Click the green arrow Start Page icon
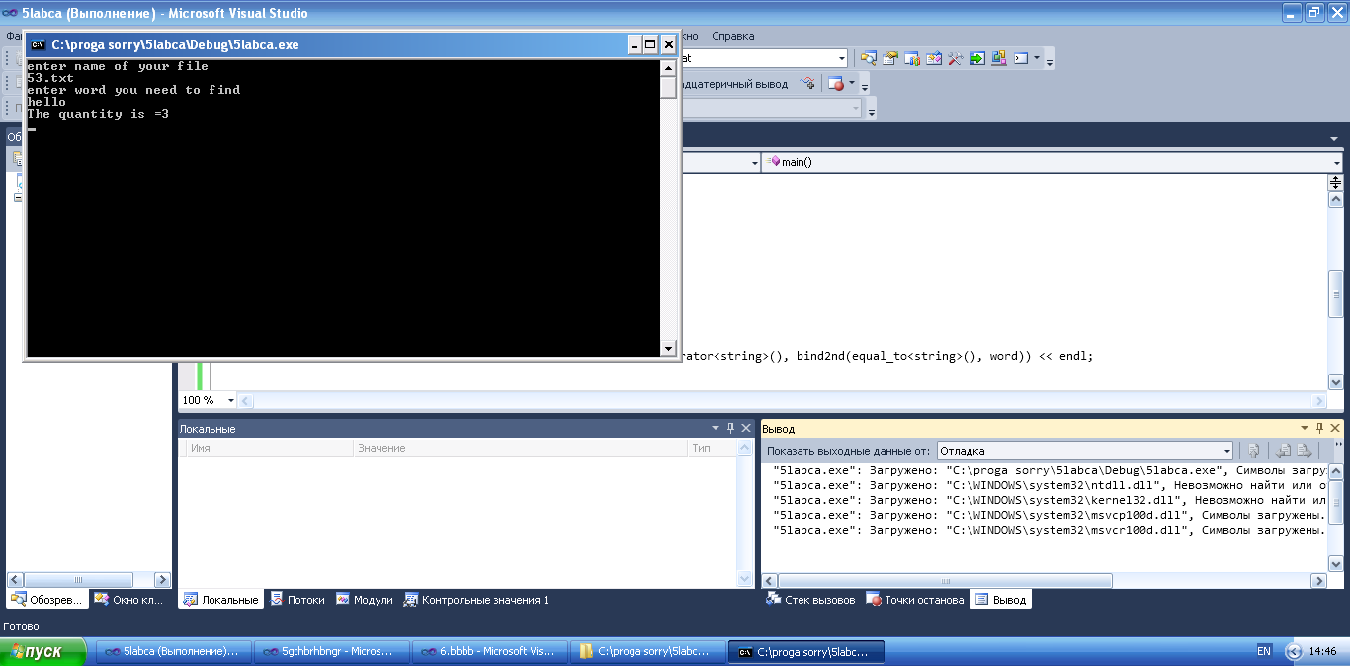 pyautogui.click(x=977, y=58)
